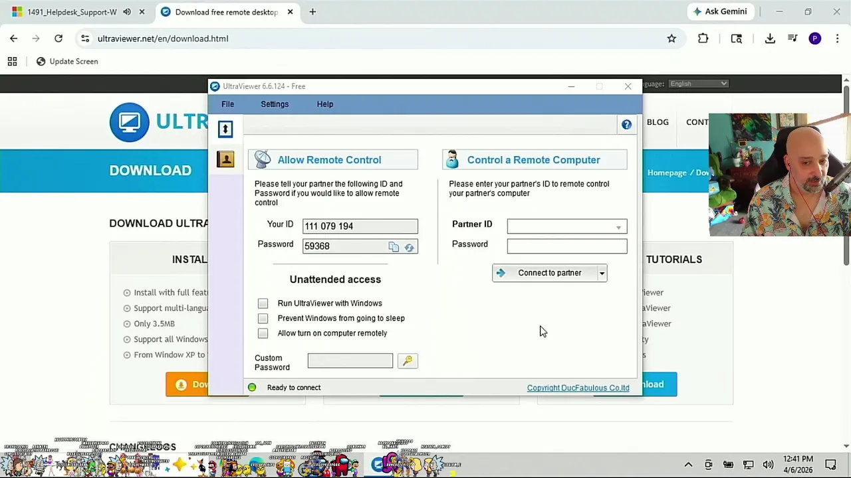The height and width of the screenshot is (478, 851).
Task: Enable Run UltraViewer with Windows
Action: pos(263,303)
